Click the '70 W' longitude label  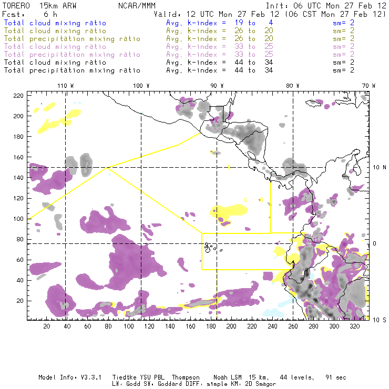point(368,86)
